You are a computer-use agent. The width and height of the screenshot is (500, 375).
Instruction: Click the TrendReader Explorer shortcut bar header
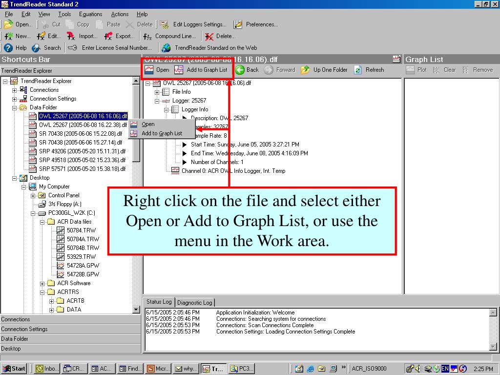tap(70, 70)
